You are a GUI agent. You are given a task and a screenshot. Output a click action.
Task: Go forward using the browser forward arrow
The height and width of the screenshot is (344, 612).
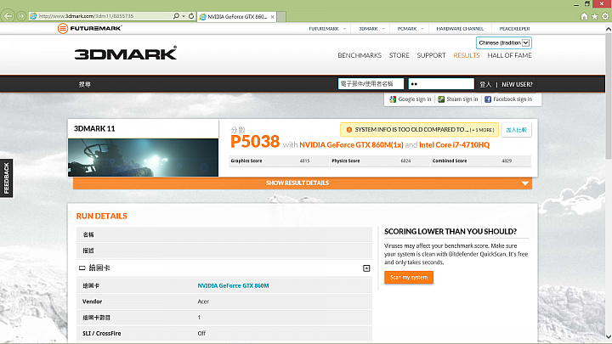click(21, 16)
